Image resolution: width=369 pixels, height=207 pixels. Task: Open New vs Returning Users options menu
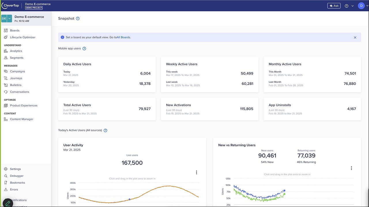[351, 168]
